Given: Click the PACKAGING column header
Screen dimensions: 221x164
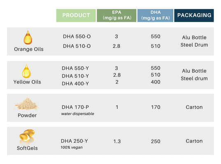Looking at the screenshot, I should click(x=194, y=16).
